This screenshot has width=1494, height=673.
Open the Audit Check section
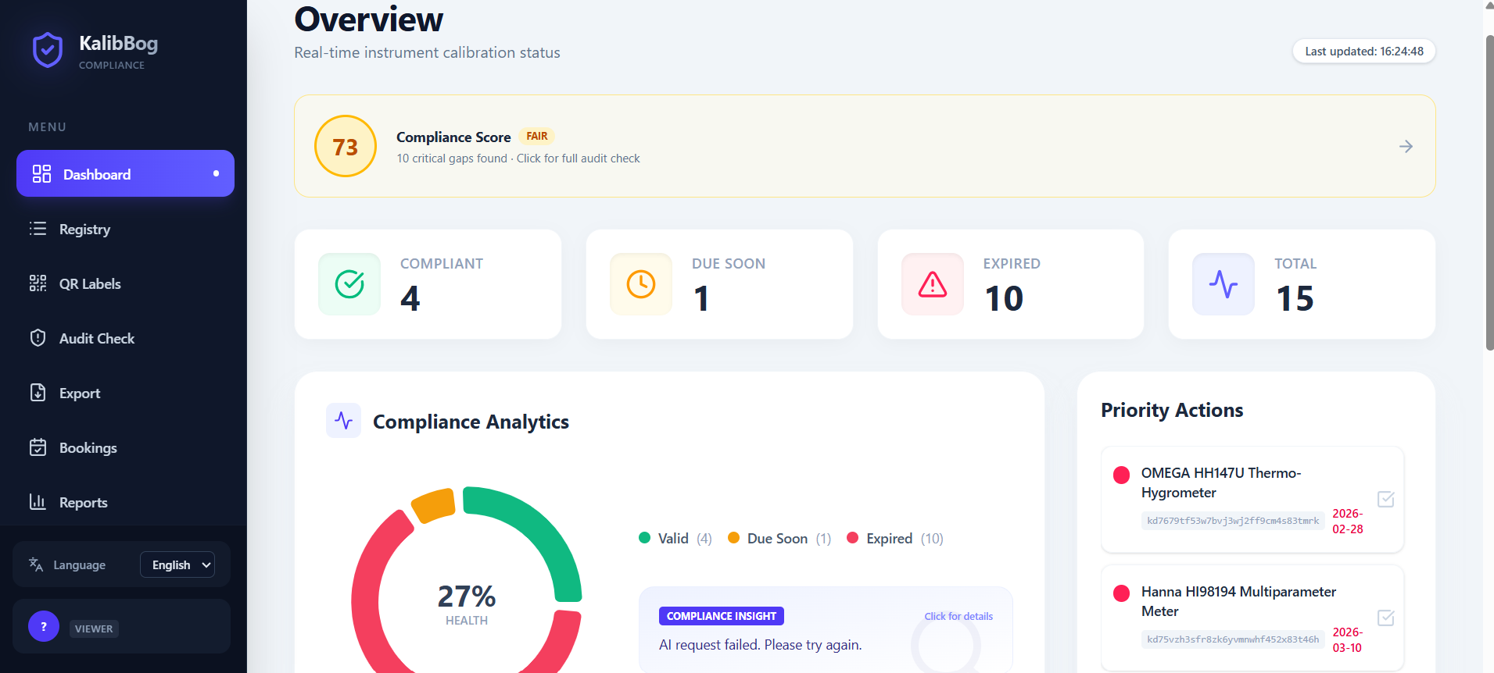tap(125, 338)
